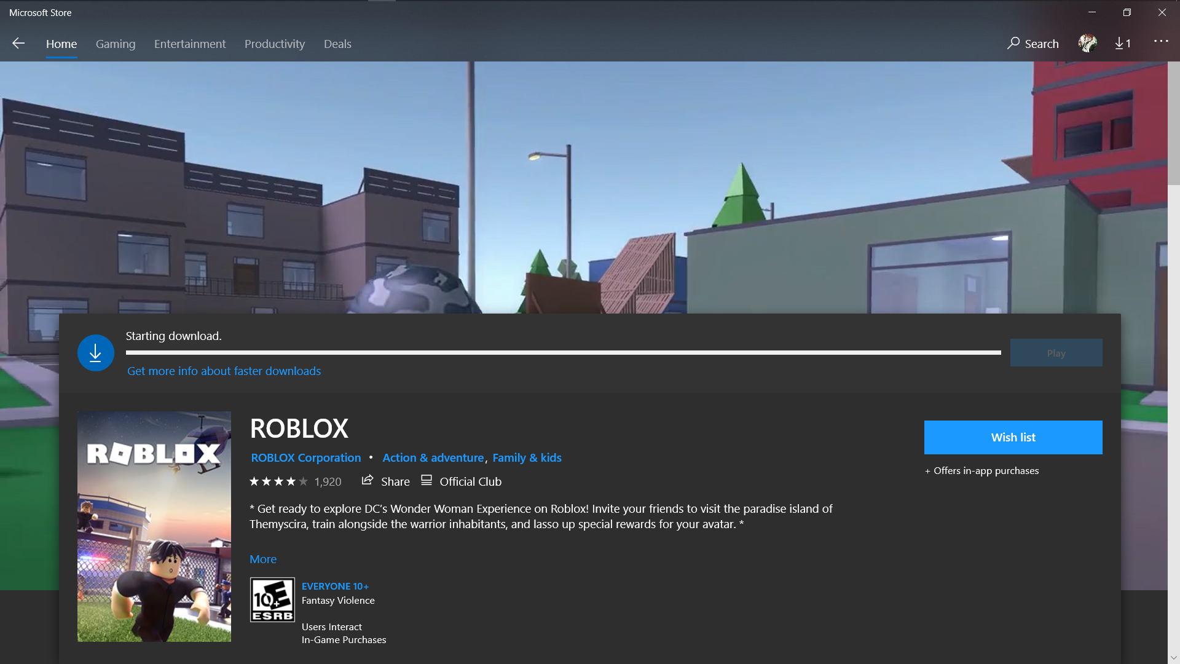Click the Play button to launch Roblox
The image size is (1180, 664).
click(1056, 352)
